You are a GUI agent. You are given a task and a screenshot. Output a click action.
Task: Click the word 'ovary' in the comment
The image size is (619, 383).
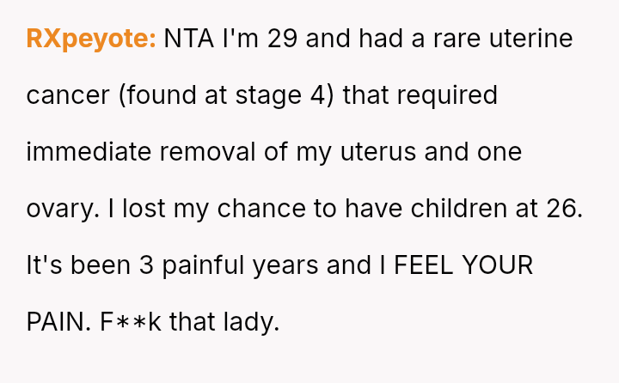coord(57,209)
